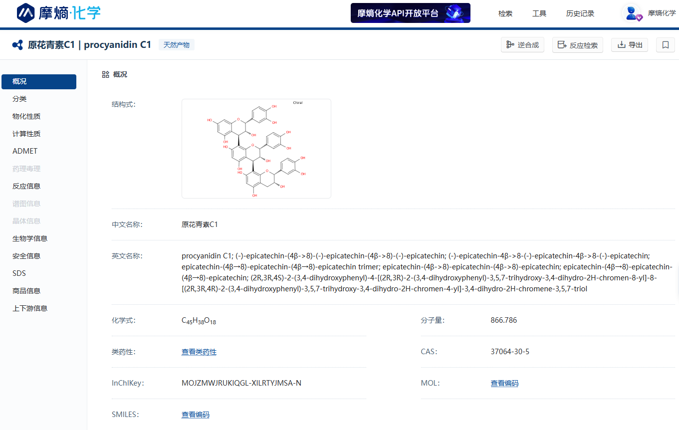This screenshot has height=430, width=679.
Task: Open the 逆合成 retrosynthesis tool
Action: click(x=522, y=45)
